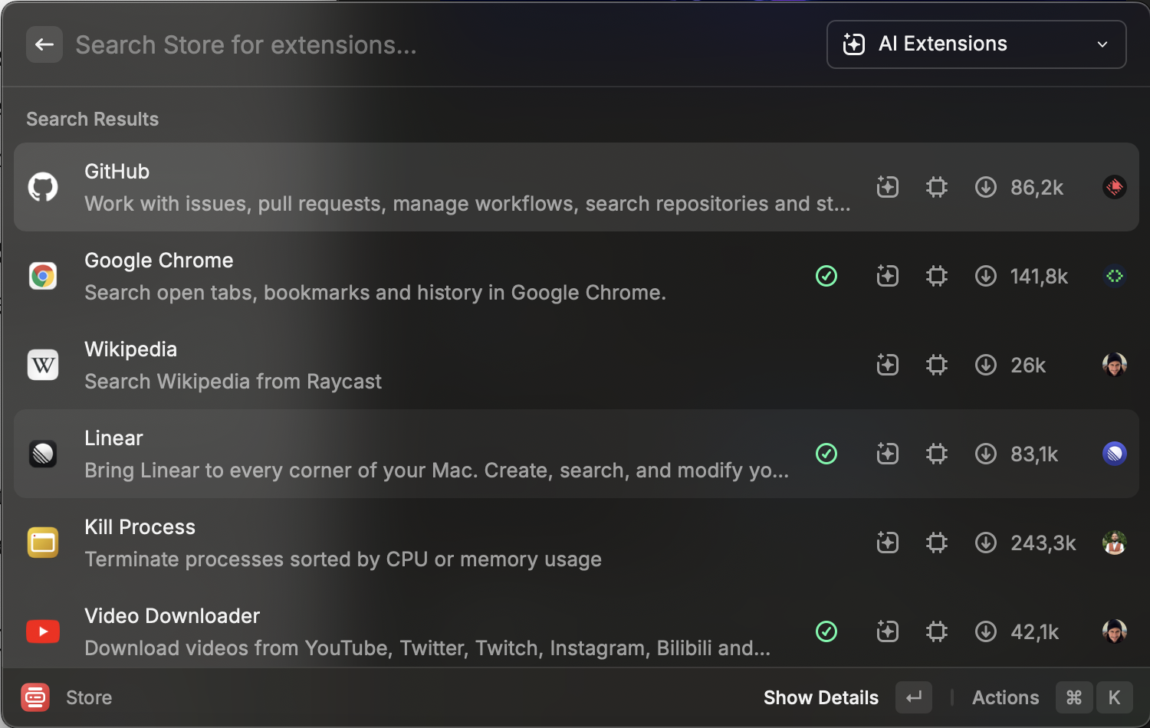Click the Store label in footer
This screenshot has width=1150, height=728.
tap(89, 697)
